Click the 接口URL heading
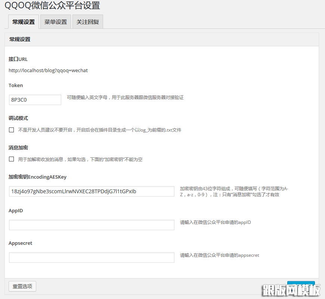Viewport: 325px width, 299px height. click(x=18, y=59)
